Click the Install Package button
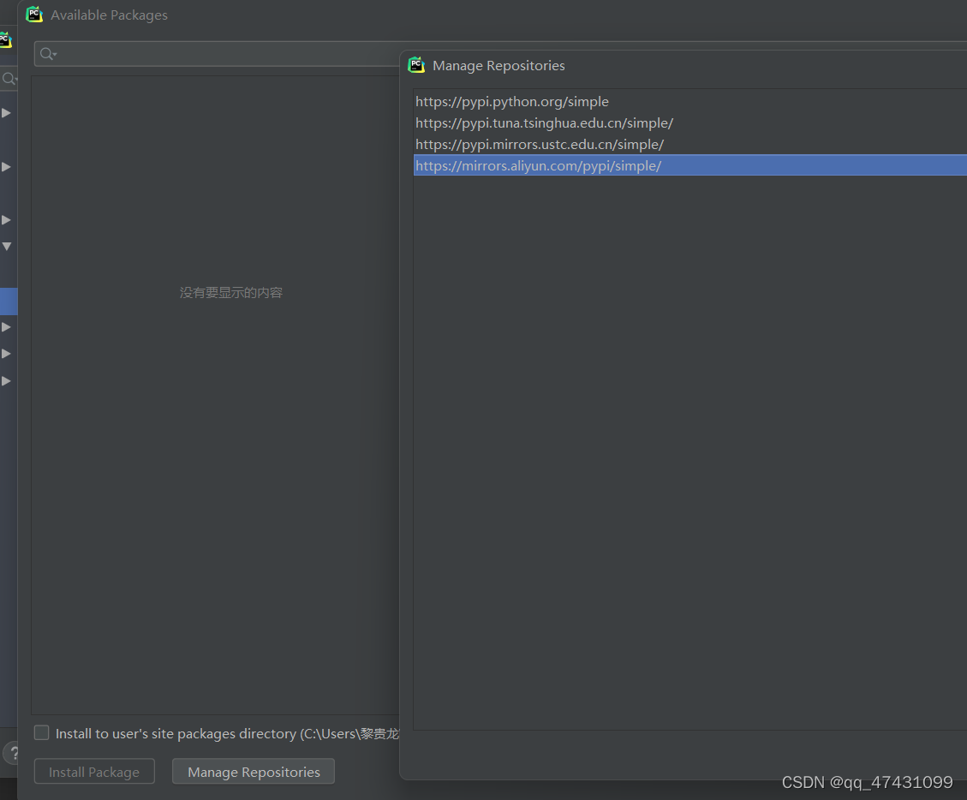The width and height of the screenshot is (967, 800). [94, 772]
